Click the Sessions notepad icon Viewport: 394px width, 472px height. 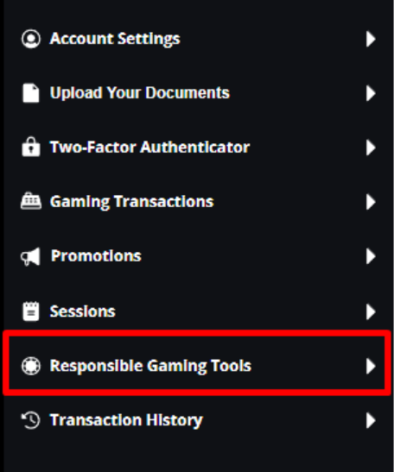(x=31, y=312)
